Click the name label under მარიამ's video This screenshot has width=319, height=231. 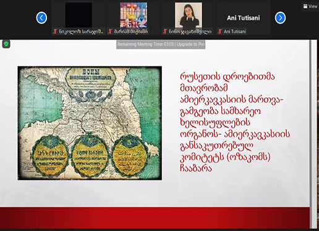pyautogui.click(x=131, y=31)
